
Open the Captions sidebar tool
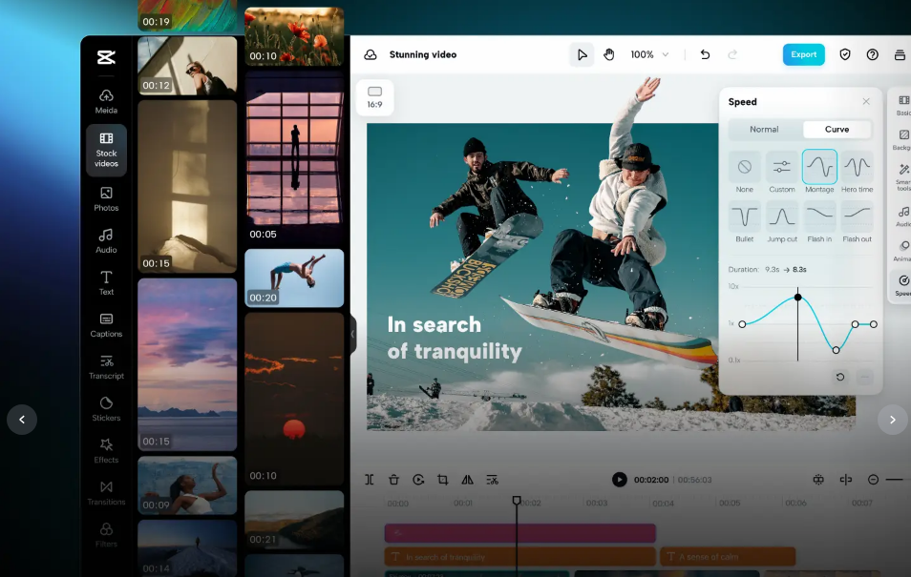click(106, 325)
